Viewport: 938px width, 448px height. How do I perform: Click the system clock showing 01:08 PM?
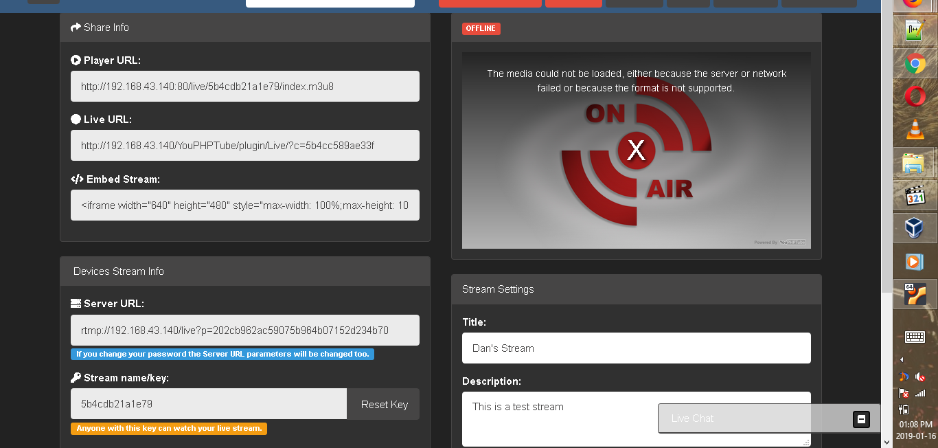pos(916,425)
